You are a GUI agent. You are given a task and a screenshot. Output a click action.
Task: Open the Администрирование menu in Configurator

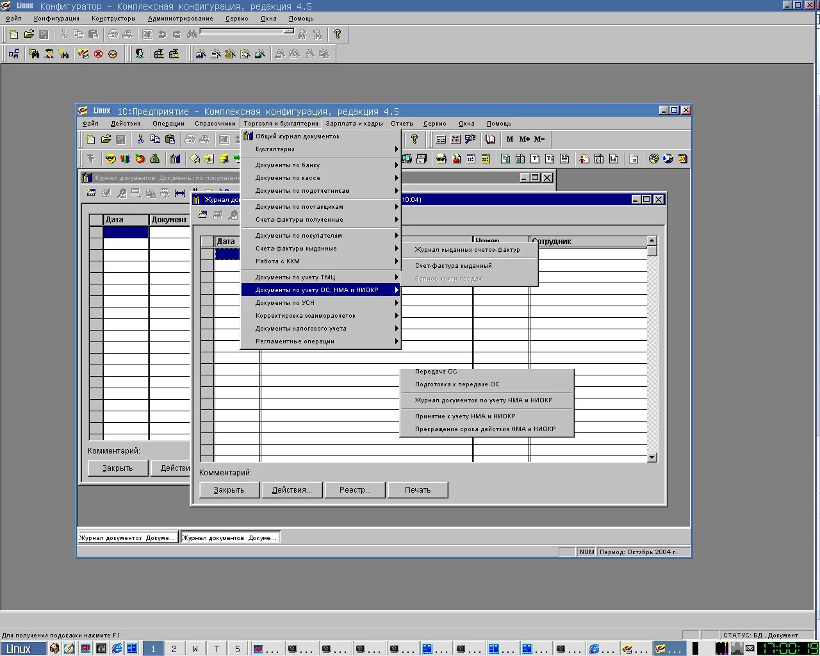(x=181, y=19)
